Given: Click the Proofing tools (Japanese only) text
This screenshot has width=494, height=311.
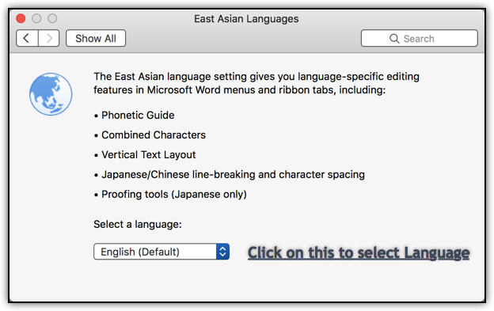Looking at the screenshot, I should (x=174, y=195).
